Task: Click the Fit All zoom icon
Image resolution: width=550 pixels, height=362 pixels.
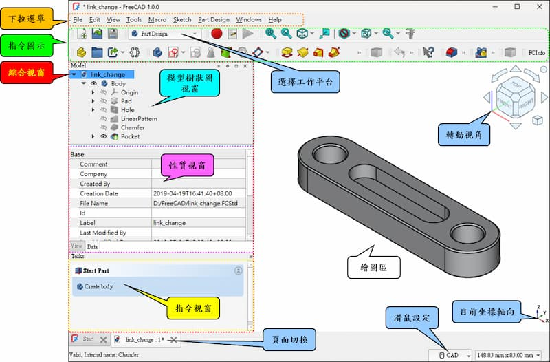Action: click(x=271, y=33)
